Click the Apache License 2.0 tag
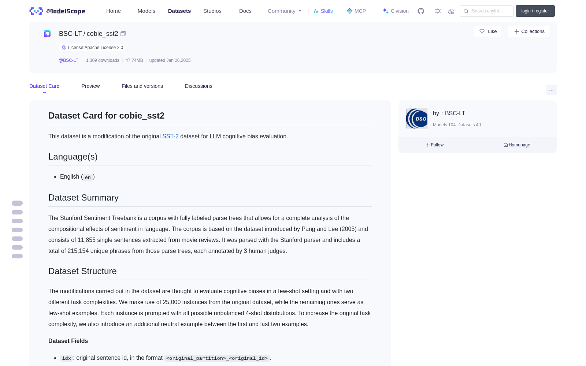 coord(92,48)
